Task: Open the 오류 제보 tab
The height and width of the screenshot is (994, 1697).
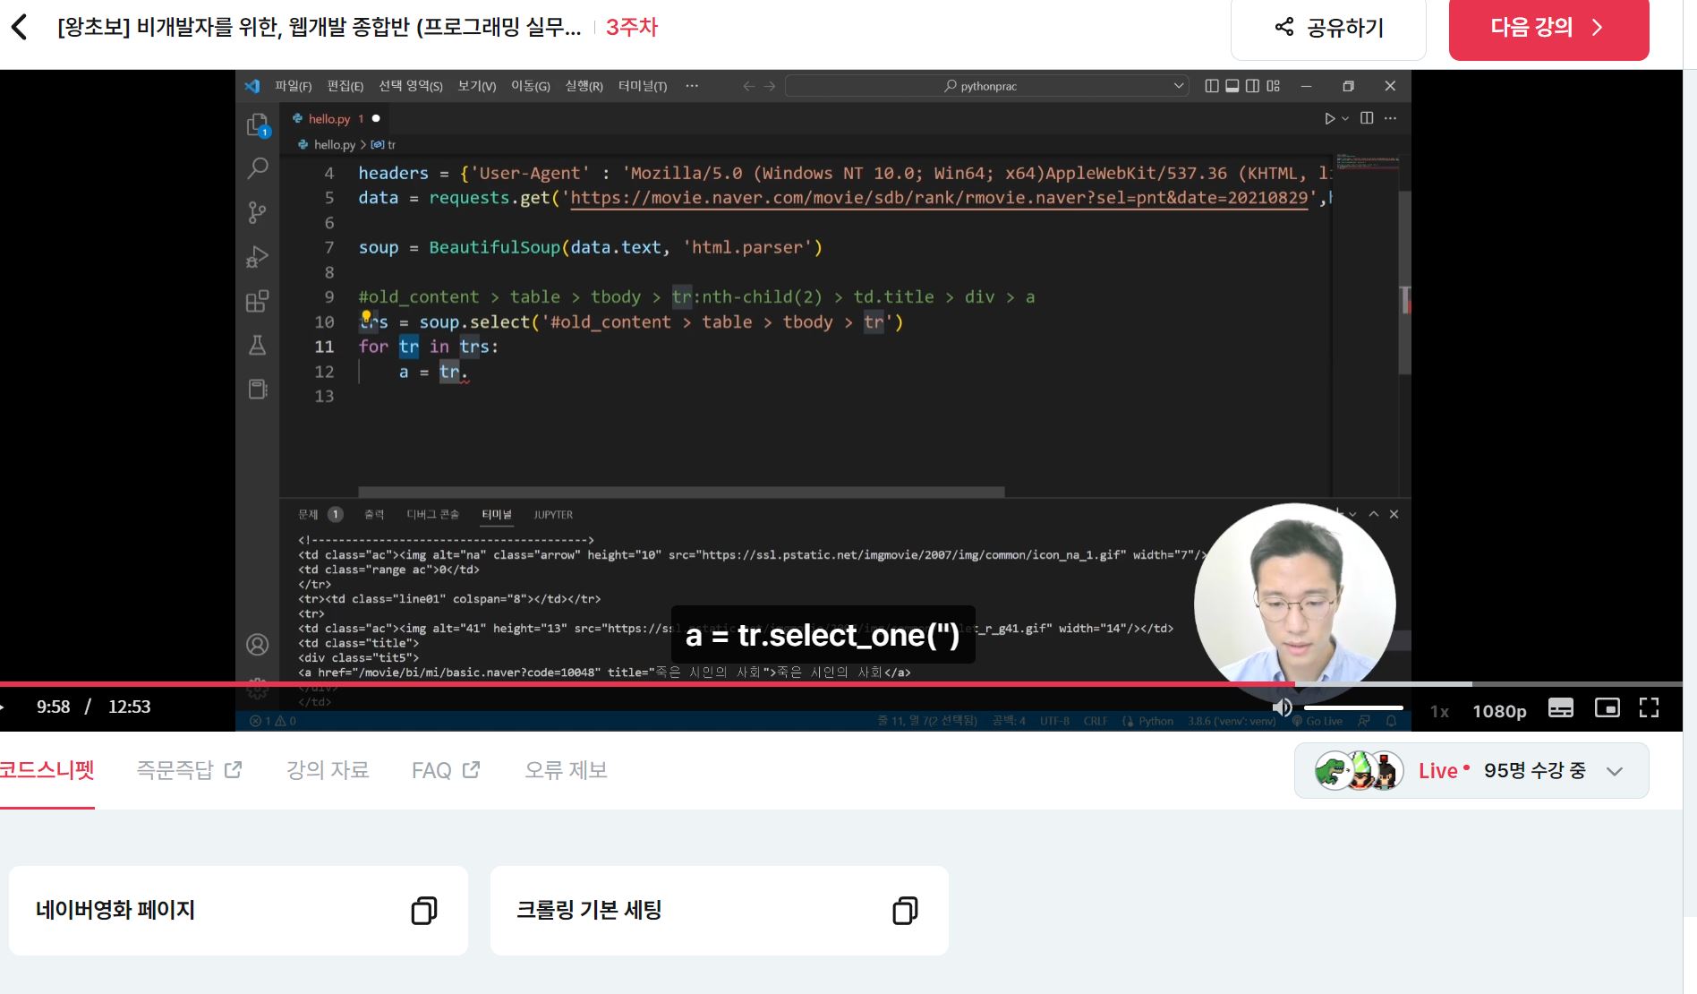Action: [x=566, y=770]
